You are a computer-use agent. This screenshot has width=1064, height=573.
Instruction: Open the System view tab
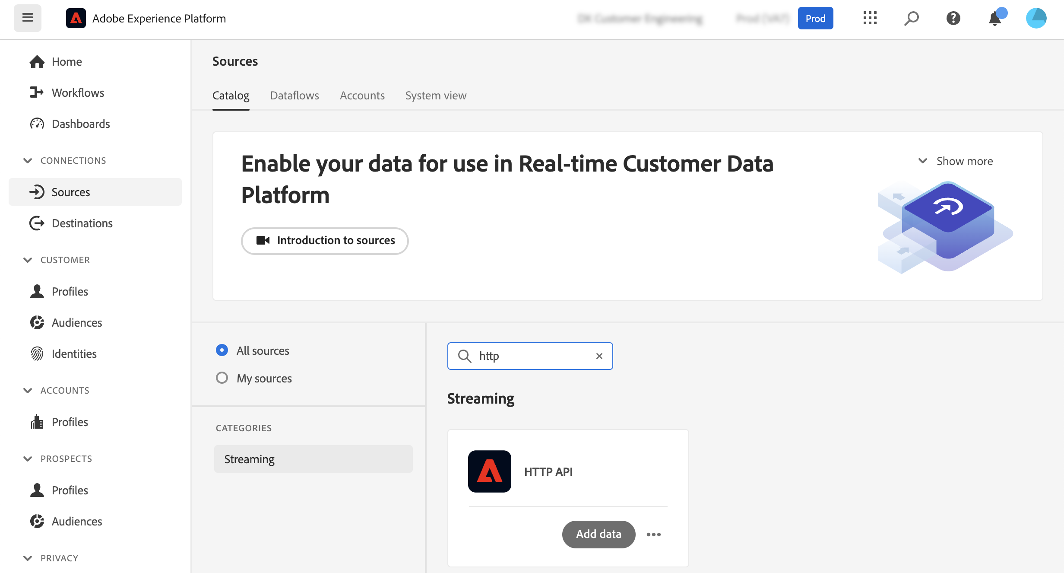(436, 95)
